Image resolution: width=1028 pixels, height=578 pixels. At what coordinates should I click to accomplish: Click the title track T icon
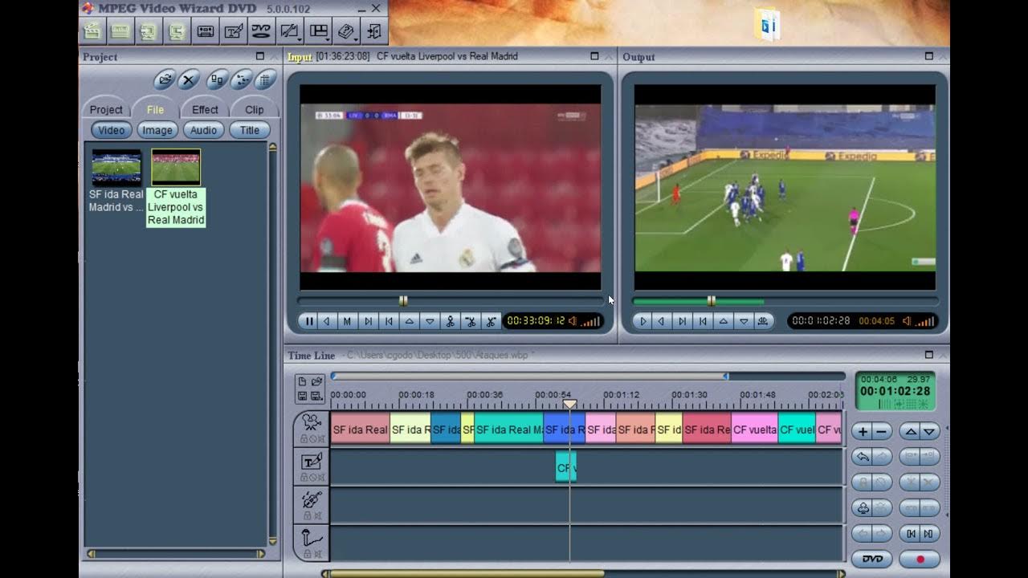coord(312,462)
